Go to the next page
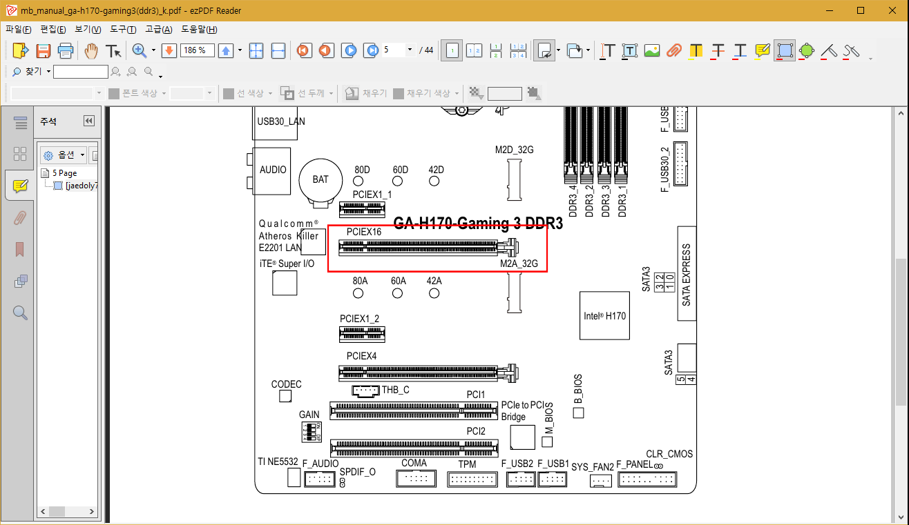This screenshot has height=525, width=909. (x=350, y=50)
